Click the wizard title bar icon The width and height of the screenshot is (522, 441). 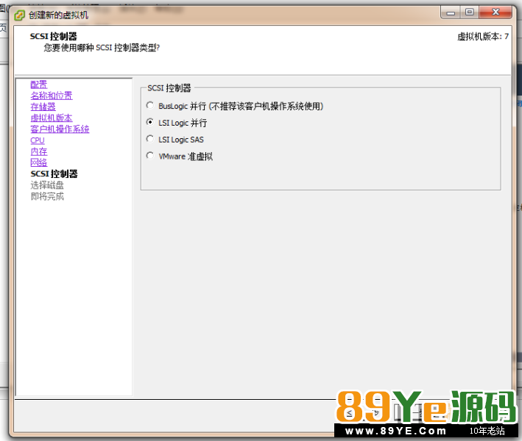[x=19, y=15]
